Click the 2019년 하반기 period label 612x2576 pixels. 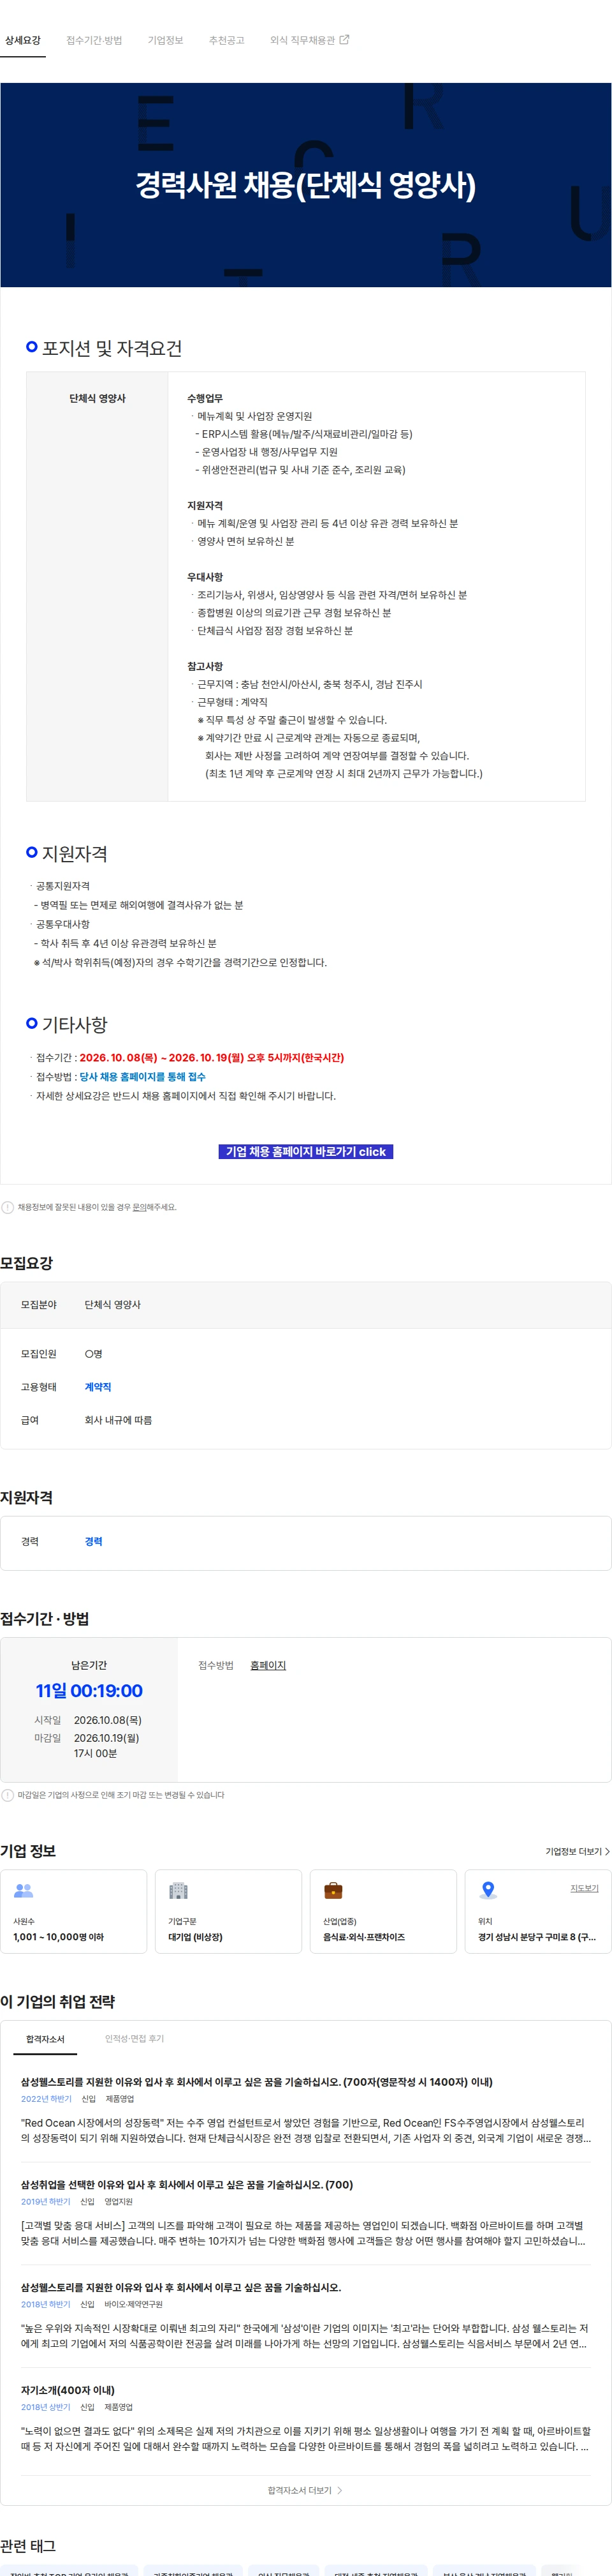[x=46, y=2201]
